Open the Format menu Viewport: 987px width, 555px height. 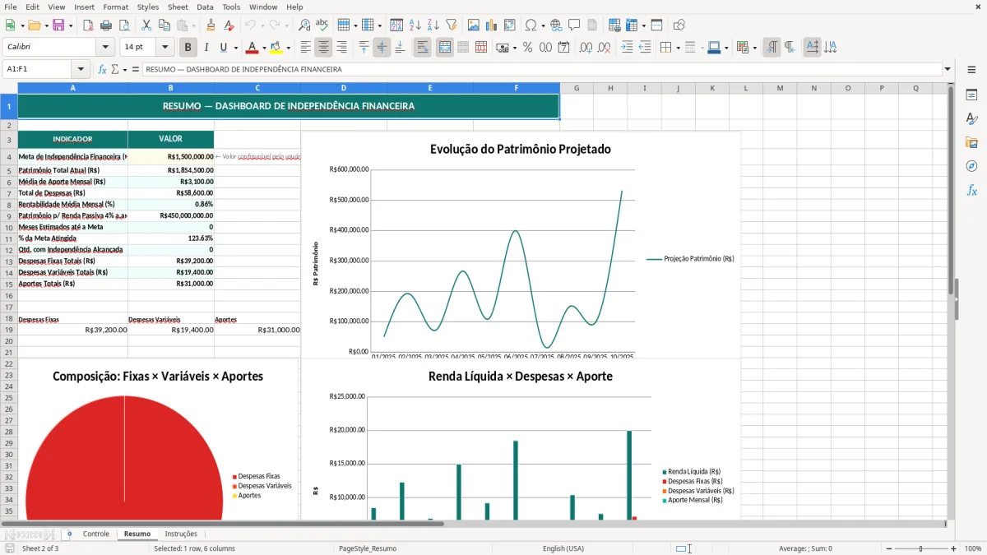tap(115, 7)
